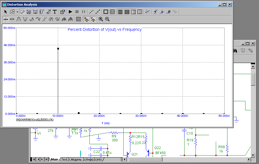The image size is (259, 164).
Task: Click the first fanned-arcs cursor icon
Action: pyautogui.click(x=64, y=19)
